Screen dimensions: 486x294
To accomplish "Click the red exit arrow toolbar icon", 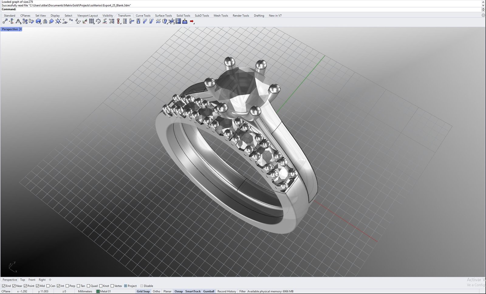I will [192, 21].
